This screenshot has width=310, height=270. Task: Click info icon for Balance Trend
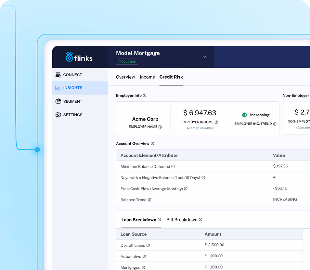150,200
